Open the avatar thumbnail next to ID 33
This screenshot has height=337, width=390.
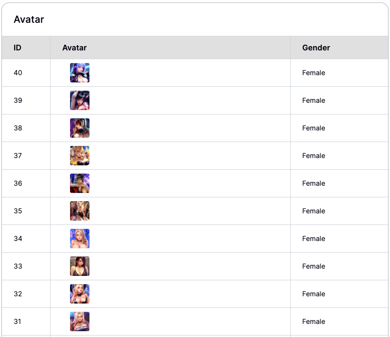point(80,266)
